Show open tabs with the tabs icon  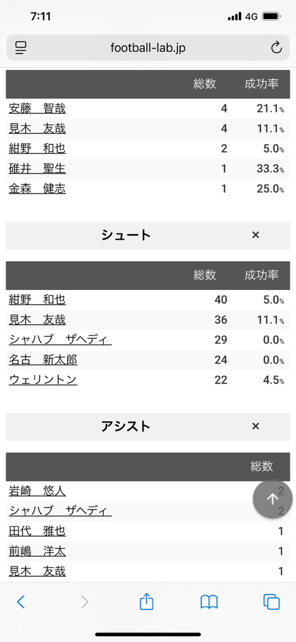point(271,602)
